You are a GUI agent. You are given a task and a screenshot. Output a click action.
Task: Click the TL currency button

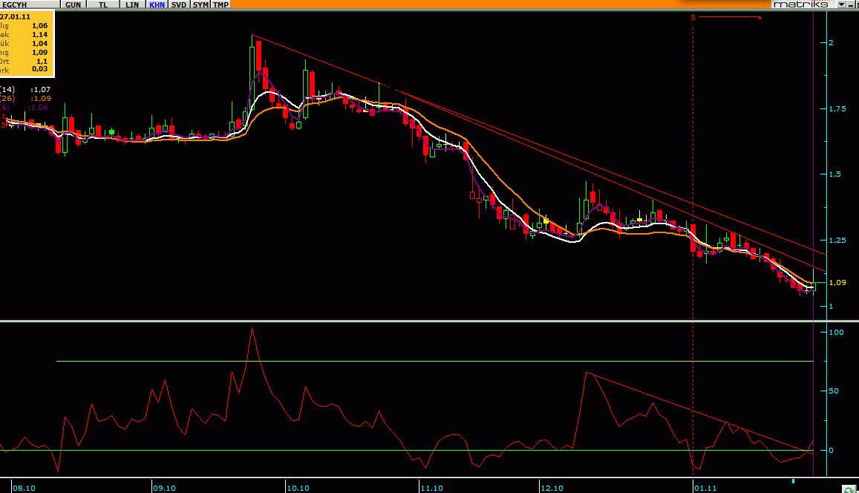pos(102,4)
